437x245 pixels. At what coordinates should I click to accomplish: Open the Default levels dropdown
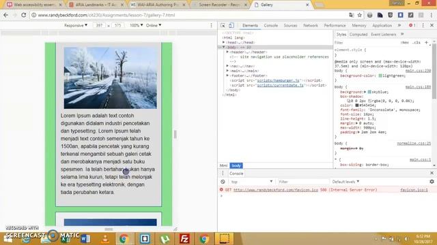click(346, 182)
